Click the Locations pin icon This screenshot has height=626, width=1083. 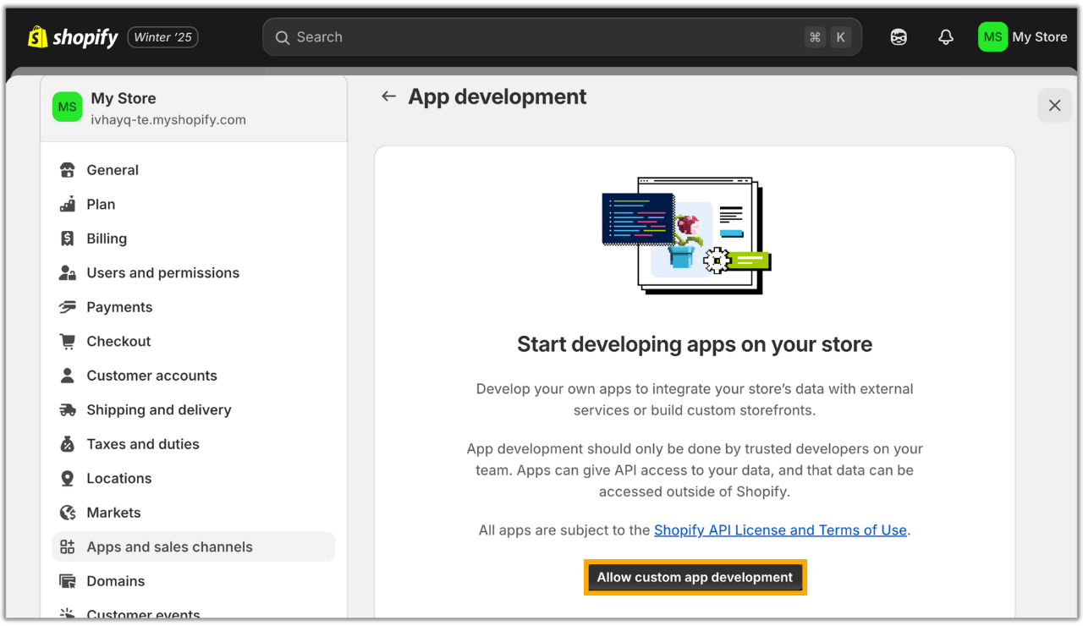pos(68,479)
